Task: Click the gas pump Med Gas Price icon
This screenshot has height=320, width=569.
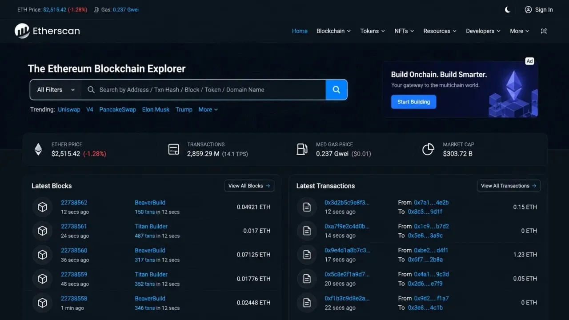Action: tap(302, 149)
